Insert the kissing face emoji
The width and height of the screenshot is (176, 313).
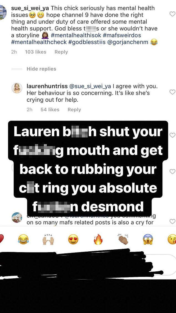coord(172,239)
